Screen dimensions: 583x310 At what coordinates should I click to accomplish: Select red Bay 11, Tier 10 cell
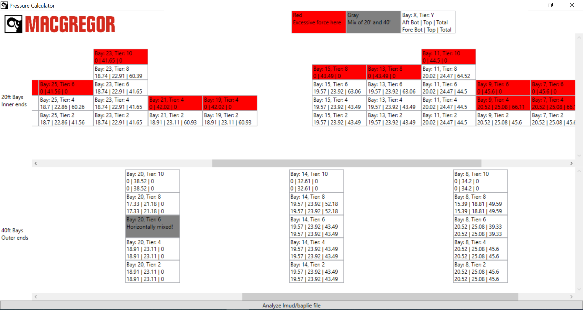pyautogui.click(x=448, y=57)
